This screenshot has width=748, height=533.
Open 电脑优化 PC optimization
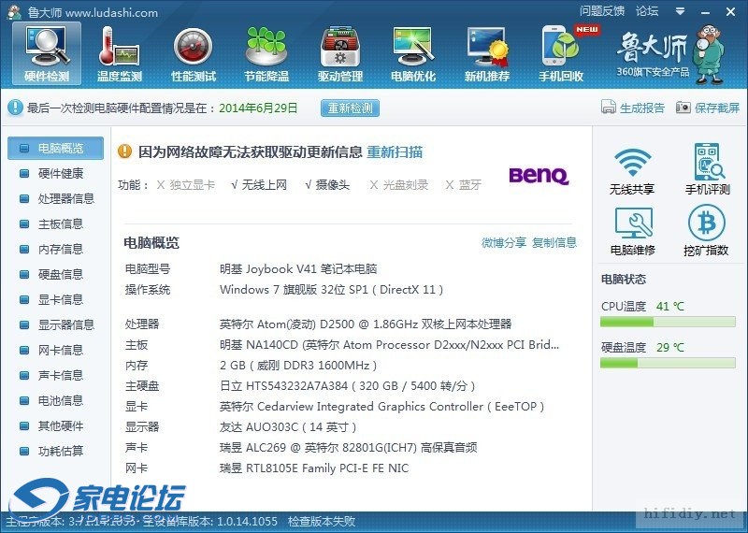(x=413, y=53)
